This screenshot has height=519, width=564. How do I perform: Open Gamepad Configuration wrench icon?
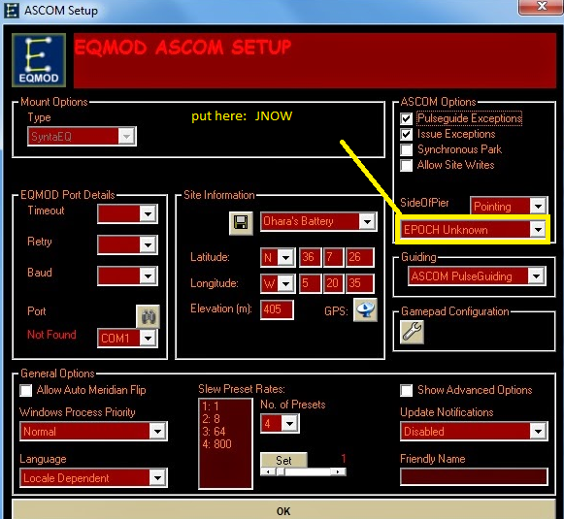pos(412,332)
